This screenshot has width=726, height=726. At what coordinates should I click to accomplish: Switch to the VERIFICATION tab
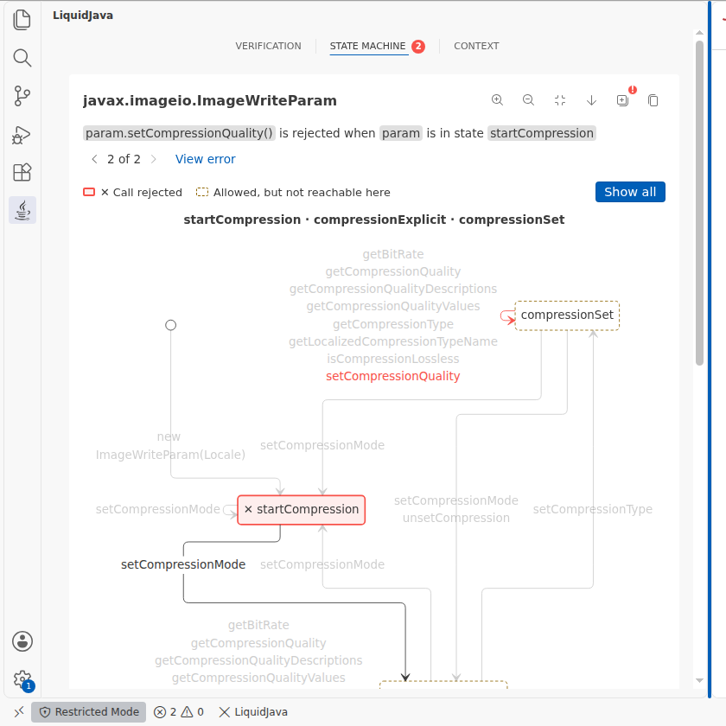[268, 46]
